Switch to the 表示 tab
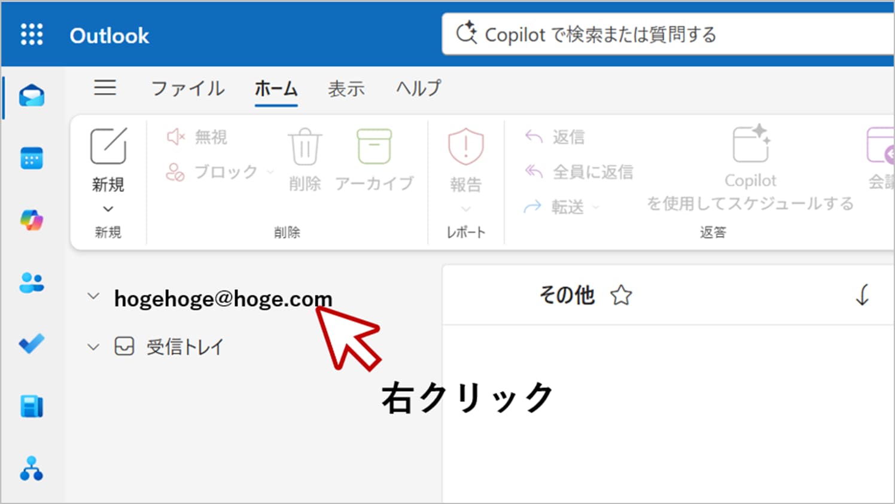The image size is (895, 504). pyautogui.click(x=346, y=89)
